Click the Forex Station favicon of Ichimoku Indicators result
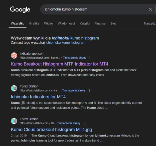Image resolution: width=156 pixels, height=146 pixels. (x=14, y=88)
